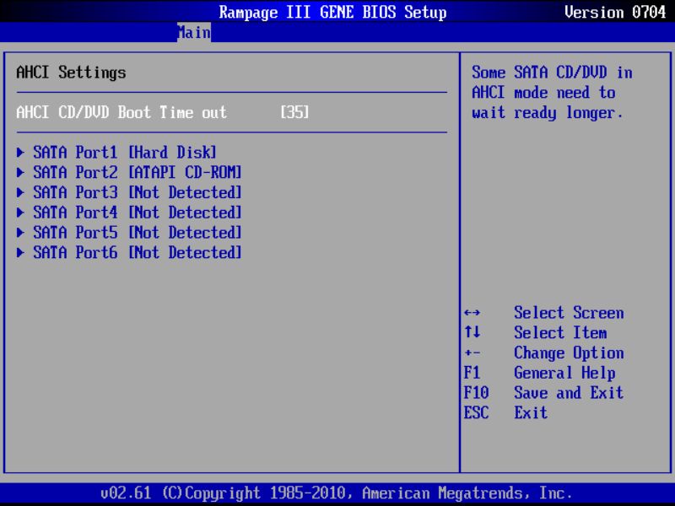Screen dimensions: 675x506
Task: Click the Select Item label
Action: pyautogui.click(x=560, y=332)
